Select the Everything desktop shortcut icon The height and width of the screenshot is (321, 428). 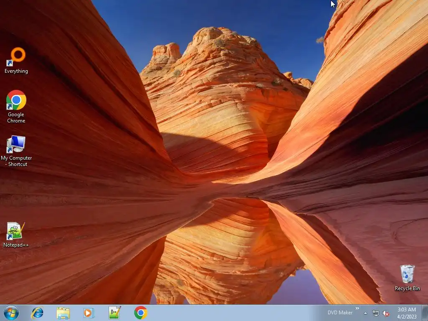pyautogui.click(x=16, y=57)
